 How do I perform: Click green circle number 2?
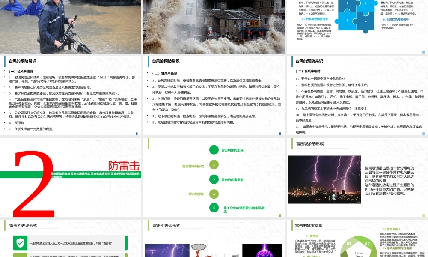coord(214,164)
